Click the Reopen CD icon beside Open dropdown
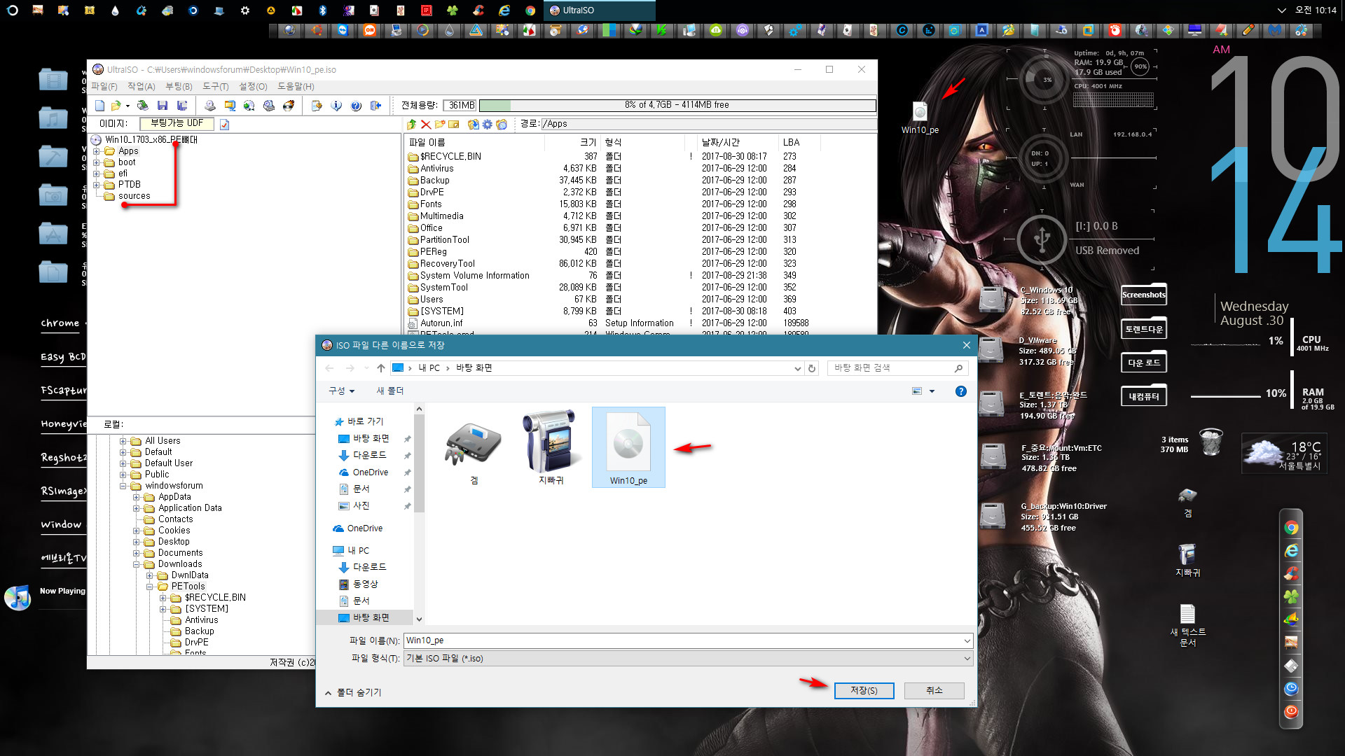The image size is (1345, 756). (142, 106)
